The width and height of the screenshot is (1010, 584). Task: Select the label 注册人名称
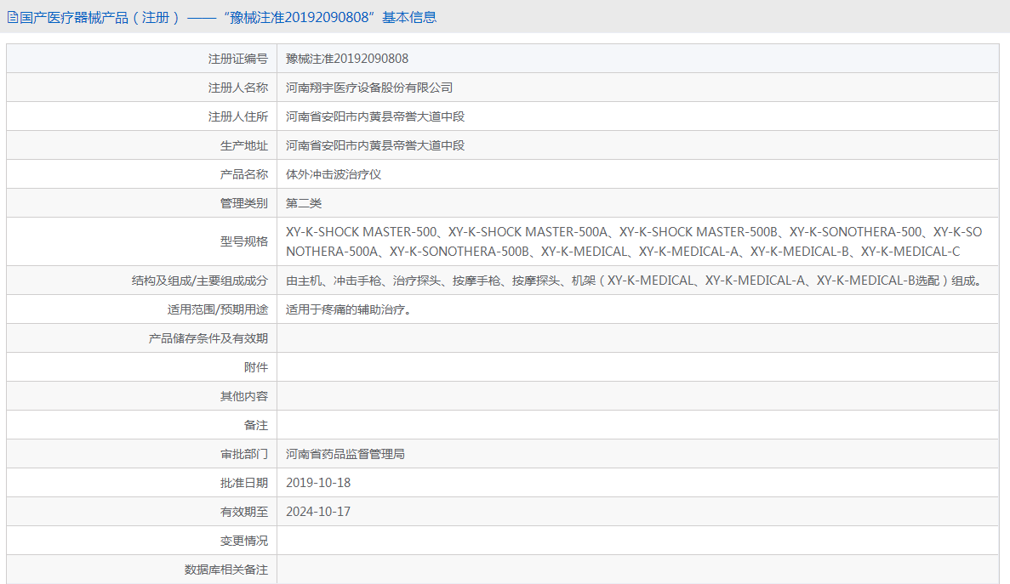pyautogui.click(x=237, y=88)
